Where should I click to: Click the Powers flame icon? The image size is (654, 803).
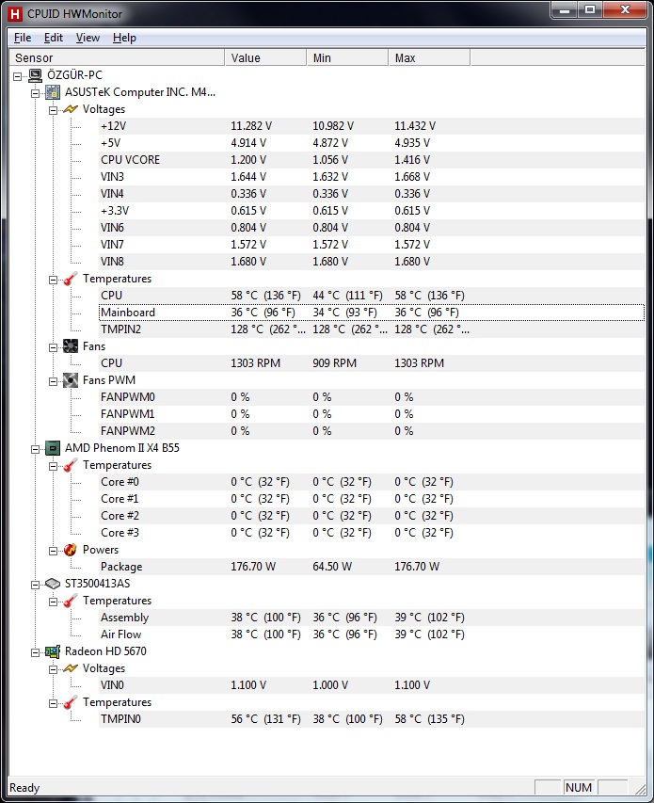(71, 550)
